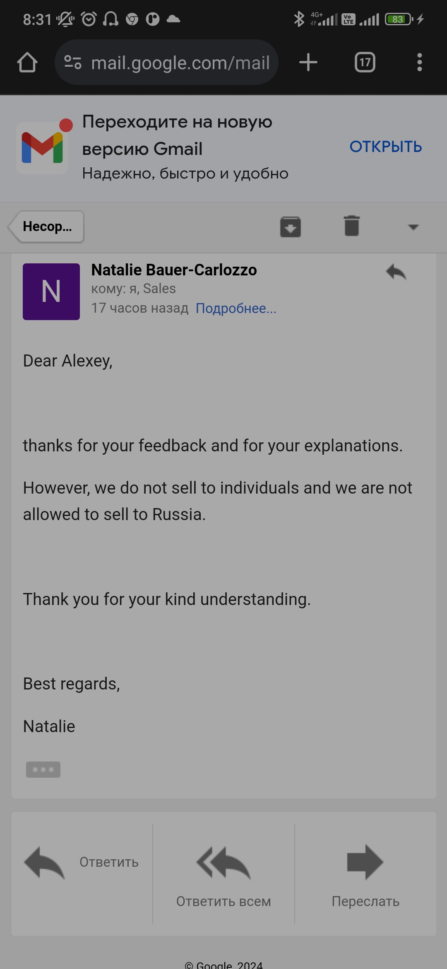Open a new browser tab
Screen dimensions: 447x969
pyautogui.click(x=308, y=63)
